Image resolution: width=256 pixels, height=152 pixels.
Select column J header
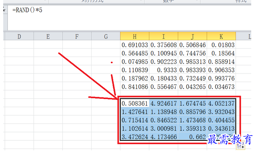[x=192, y=36]
